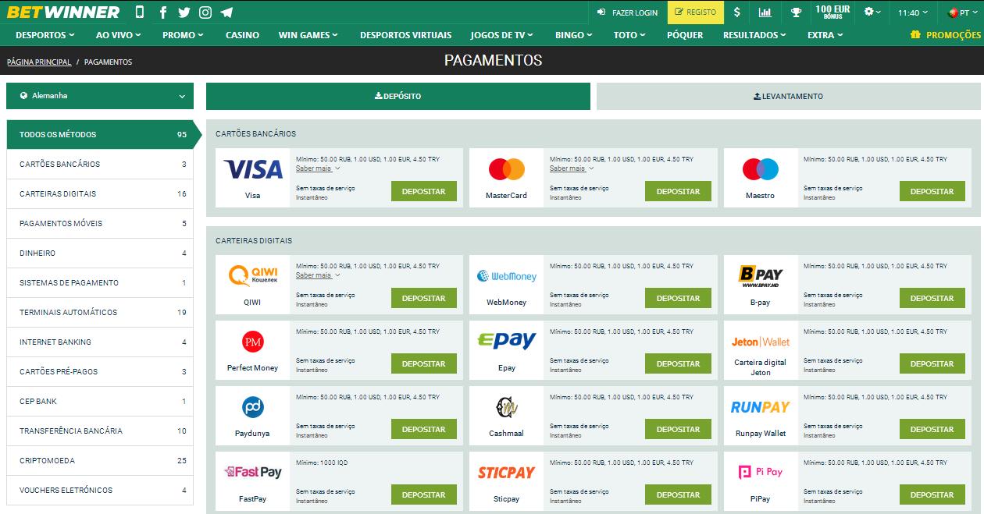Select TERMINAIS AUTOMÁTICOS category

(100, 312)
